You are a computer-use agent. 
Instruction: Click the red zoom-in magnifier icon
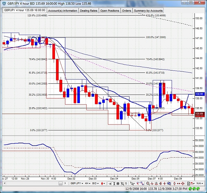pos(148,183)
